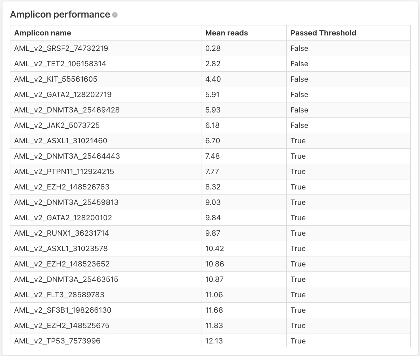420x356 pixels.
Task: Click the AML_v2_GATA2_128202719 amplicon name
Action: coord(63,95)
